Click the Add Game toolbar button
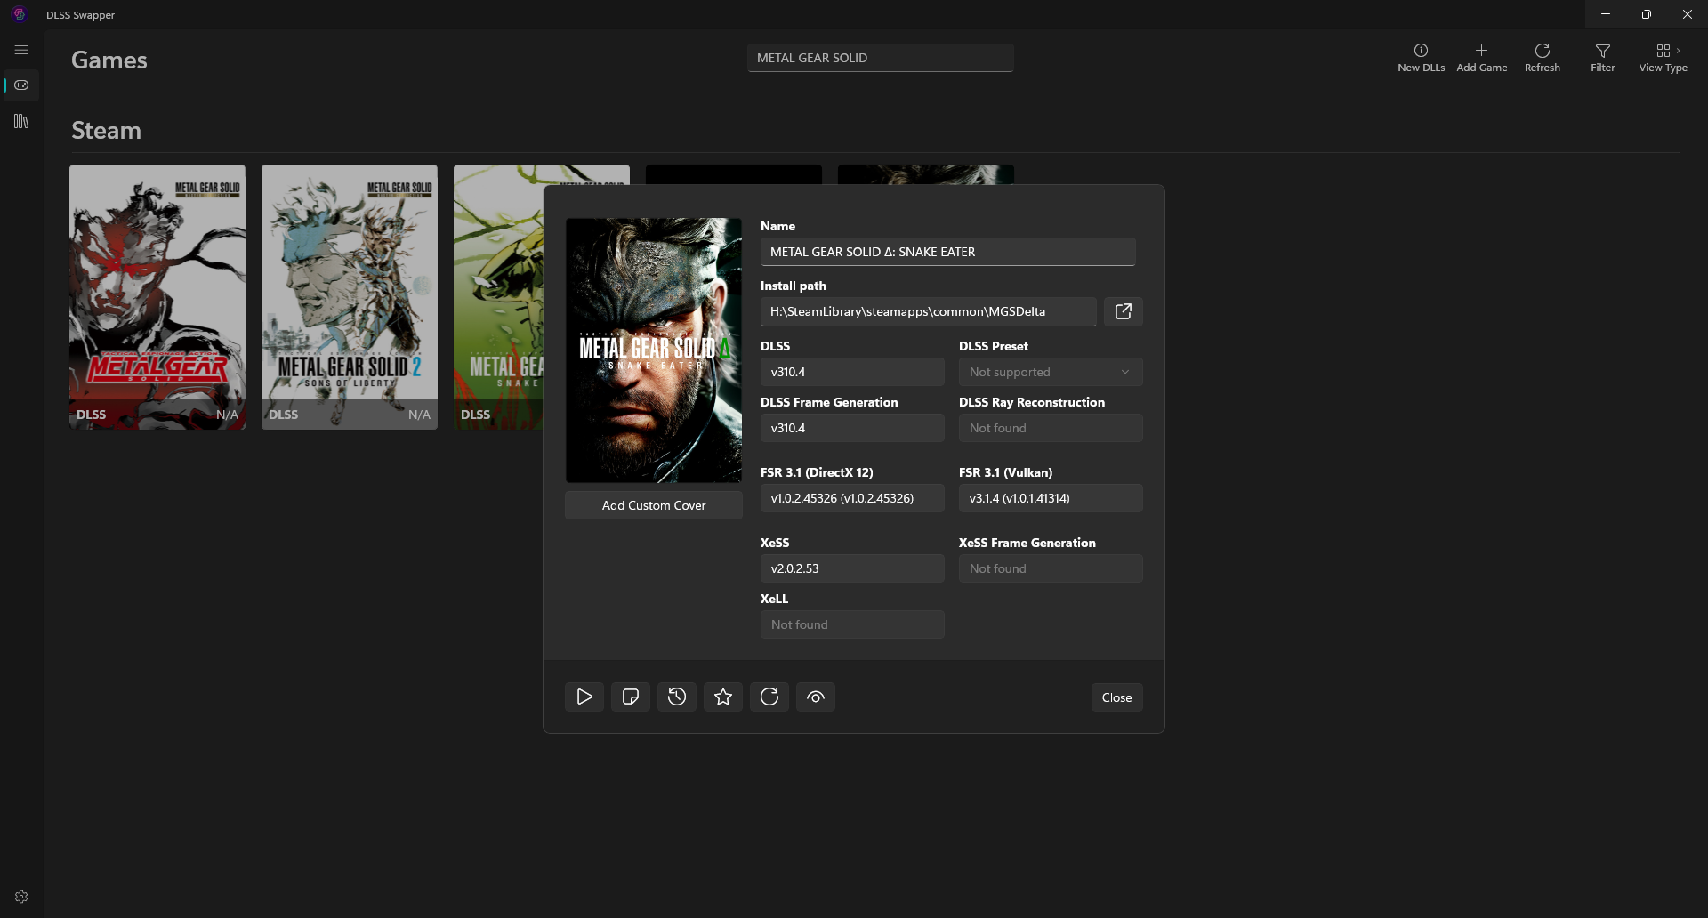 click(x=1481, y=58)
